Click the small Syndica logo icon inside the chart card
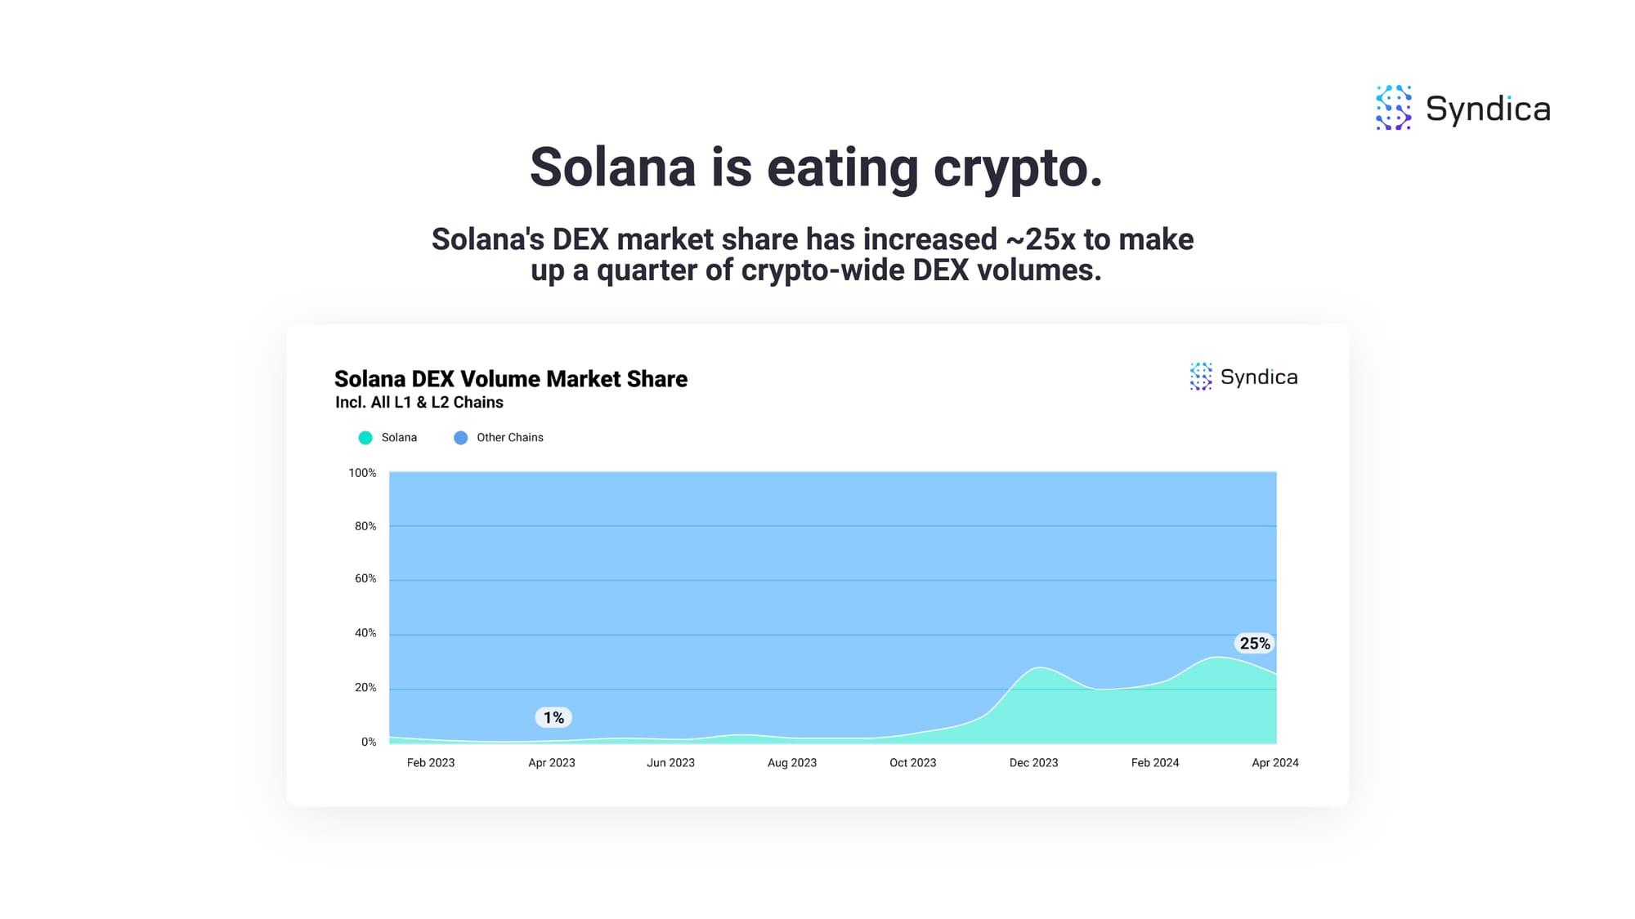Viewport: 1635px width, 919px height. pos(1201,377)
